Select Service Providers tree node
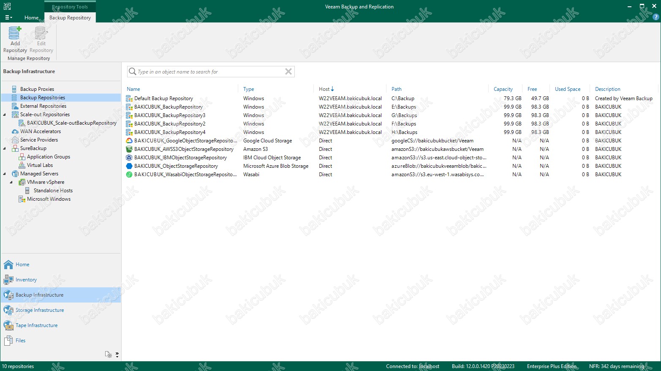 pyautogui.click(x=39, y=140)
